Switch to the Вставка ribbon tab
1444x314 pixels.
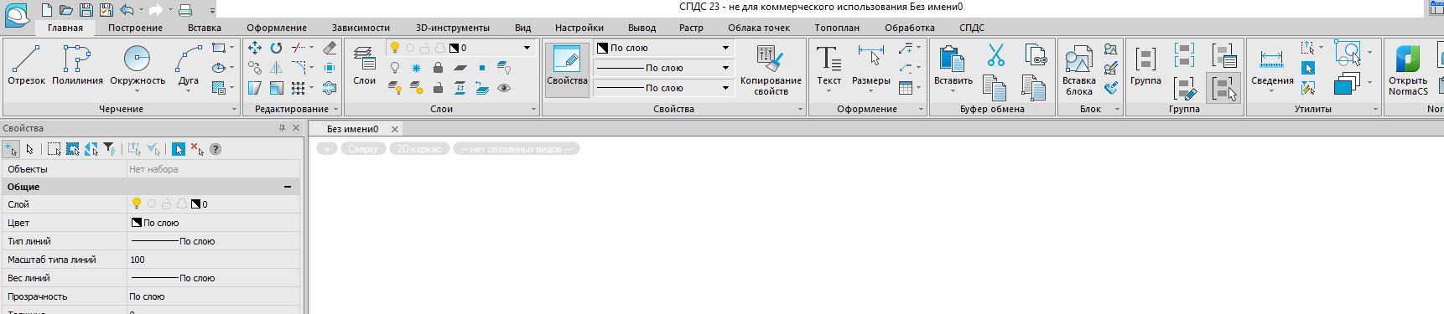coord(205,28)
